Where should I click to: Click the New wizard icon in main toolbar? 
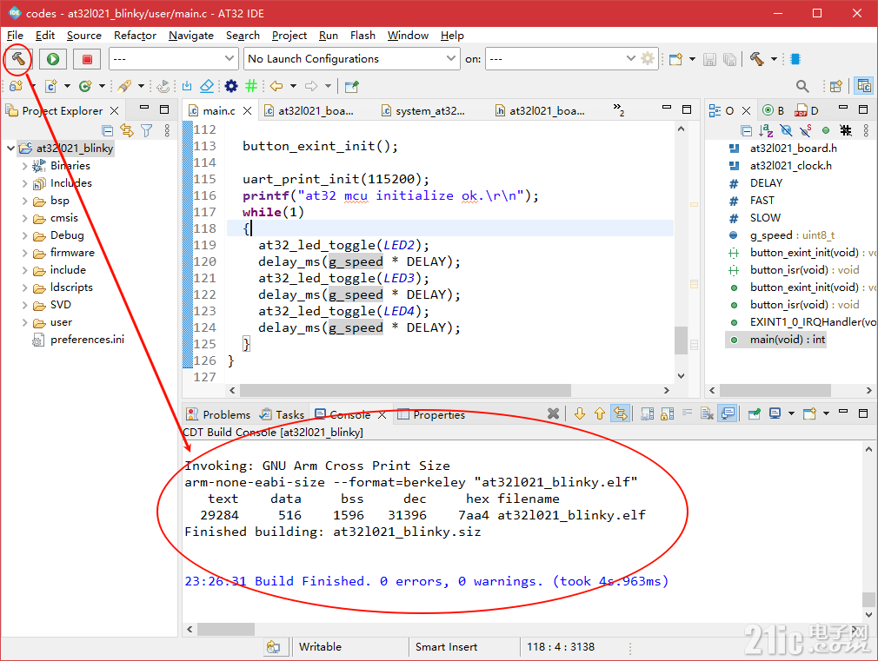pos(675,59)
